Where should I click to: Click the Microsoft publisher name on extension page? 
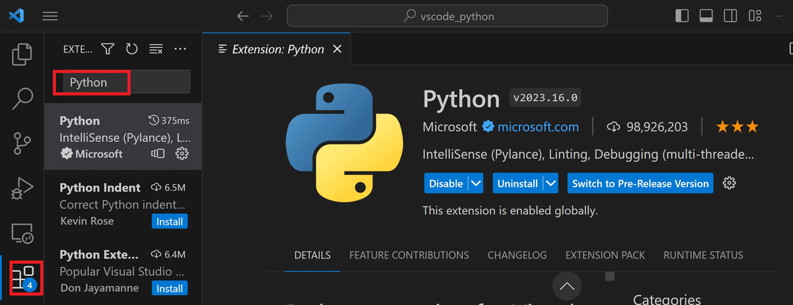[x=449, y=127]
